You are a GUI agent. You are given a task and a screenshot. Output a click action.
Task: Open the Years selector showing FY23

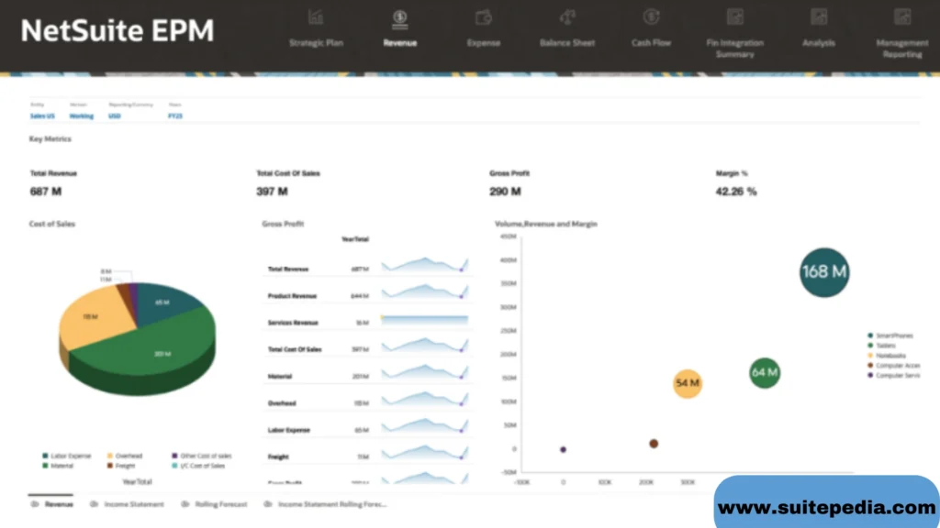(x=174, y=116)
